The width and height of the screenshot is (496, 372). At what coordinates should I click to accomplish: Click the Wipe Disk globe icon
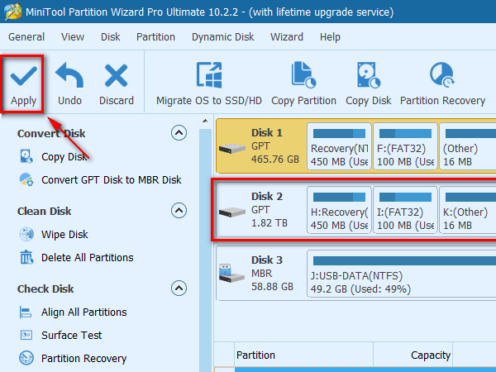[x=26, y=235]
